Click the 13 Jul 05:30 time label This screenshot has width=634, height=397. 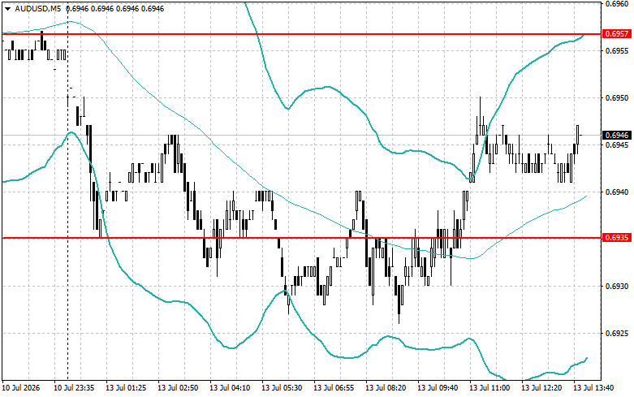[x=282, y=388]
